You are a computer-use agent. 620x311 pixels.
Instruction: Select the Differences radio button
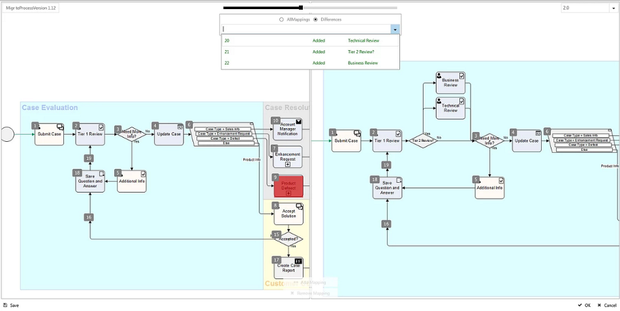click(x=315, y=20)
